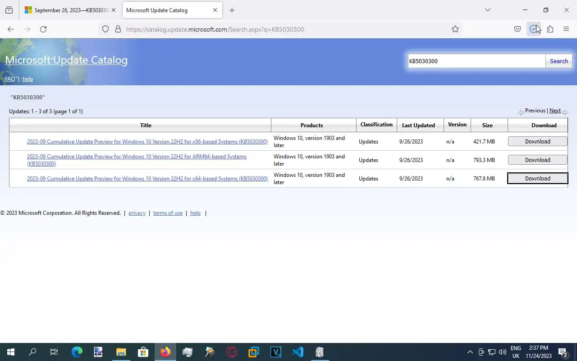
Task: Click the forward navigation arrow
Action: [x=27, y=29]
